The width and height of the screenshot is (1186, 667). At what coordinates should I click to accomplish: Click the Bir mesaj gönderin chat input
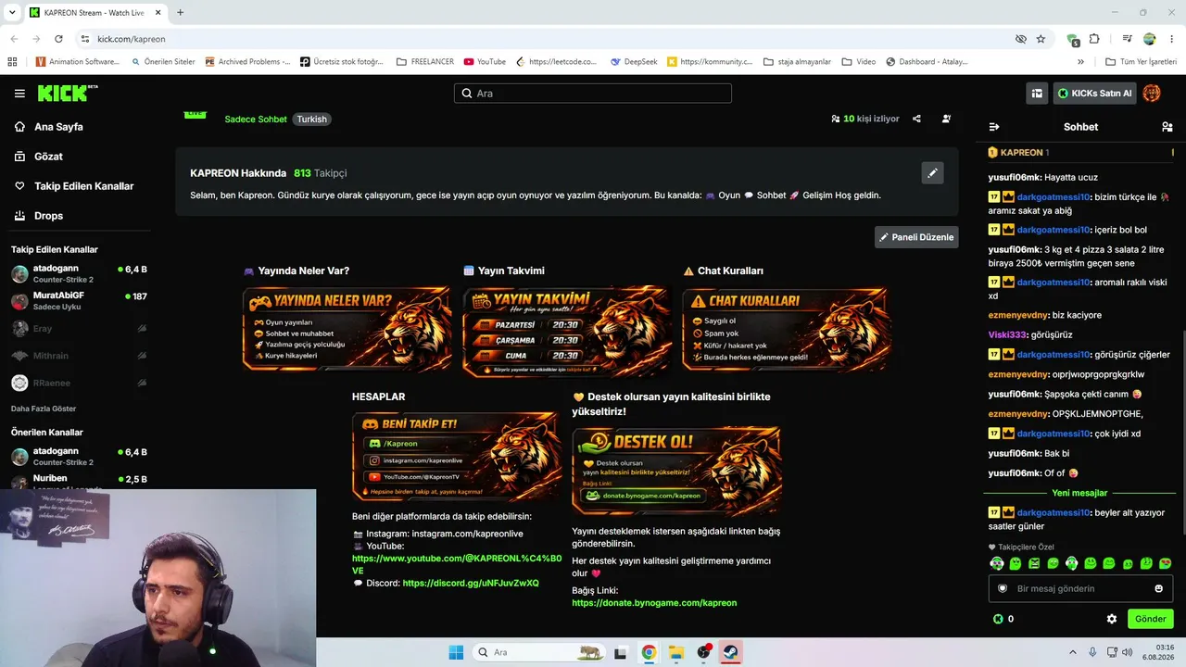1080,588
